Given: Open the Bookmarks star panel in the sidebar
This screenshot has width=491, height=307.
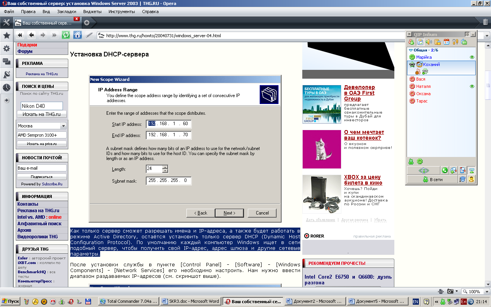Looking at the screenshot, I should pyautogui.click(x=7, y=36).
